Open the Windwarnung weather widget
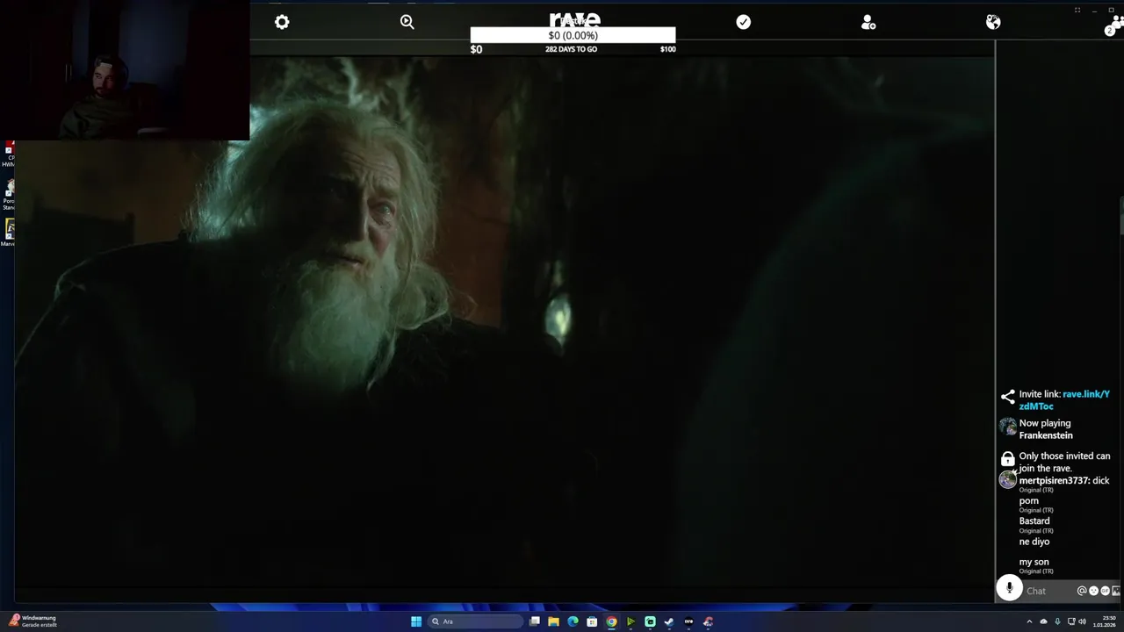 (x=33, y=621)
